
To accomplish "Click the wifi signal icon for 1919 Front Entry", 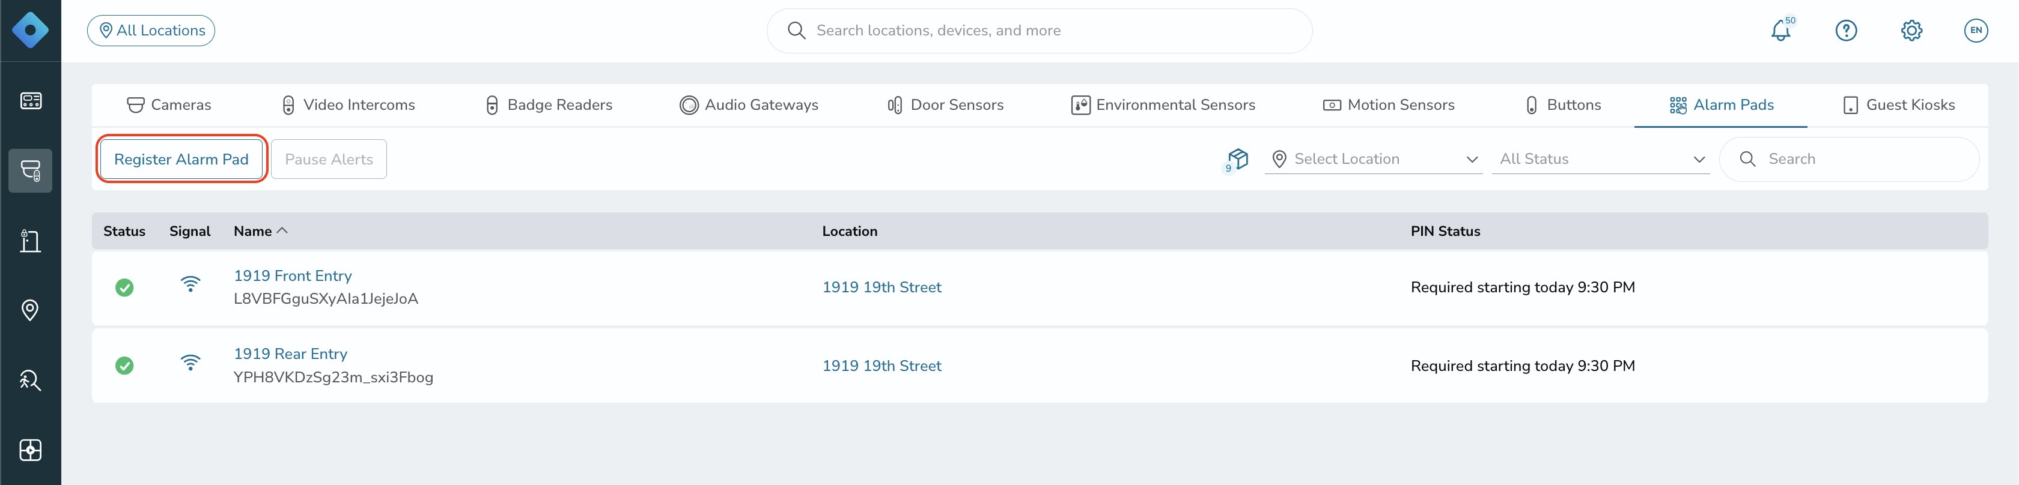I will (x=190, y=284).
